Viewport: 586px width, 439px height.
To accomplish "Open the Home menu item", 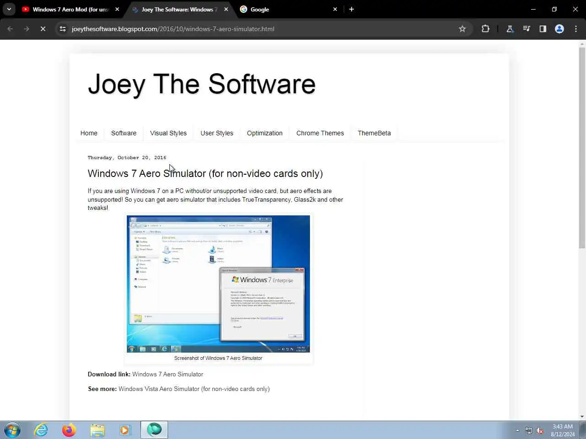I will coord(89,133).
